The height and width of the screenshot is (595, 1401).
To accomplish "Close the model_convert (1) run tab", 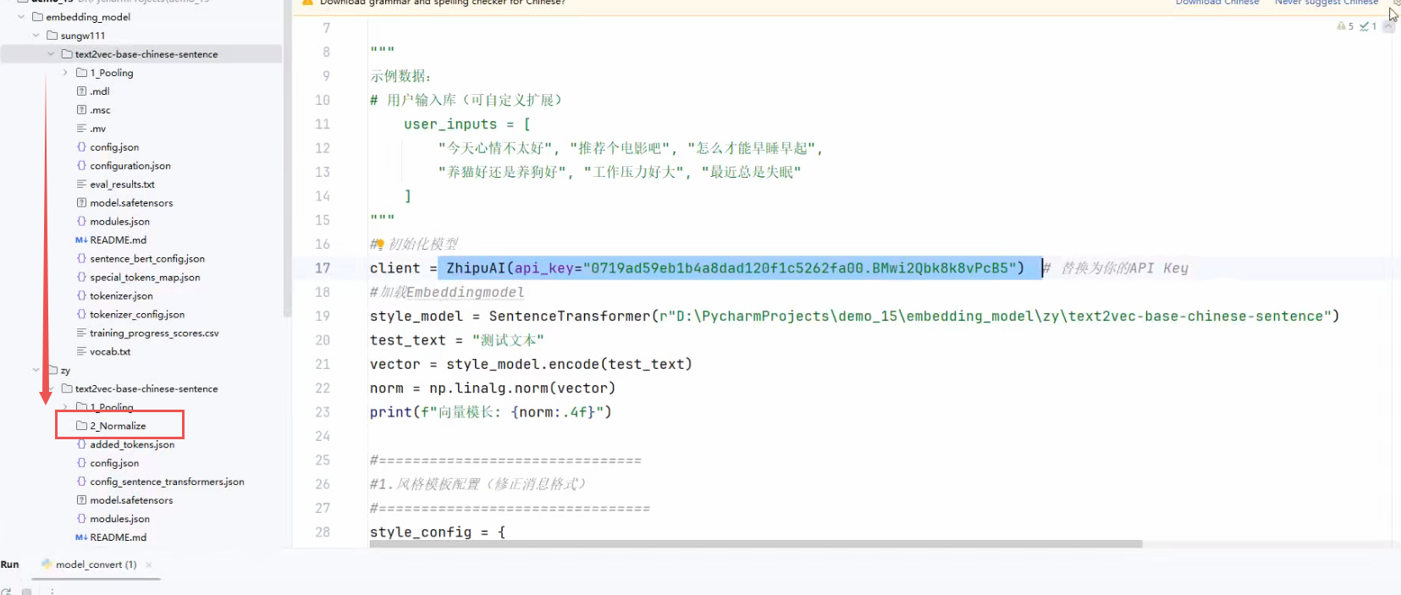I will coord(149,565).
